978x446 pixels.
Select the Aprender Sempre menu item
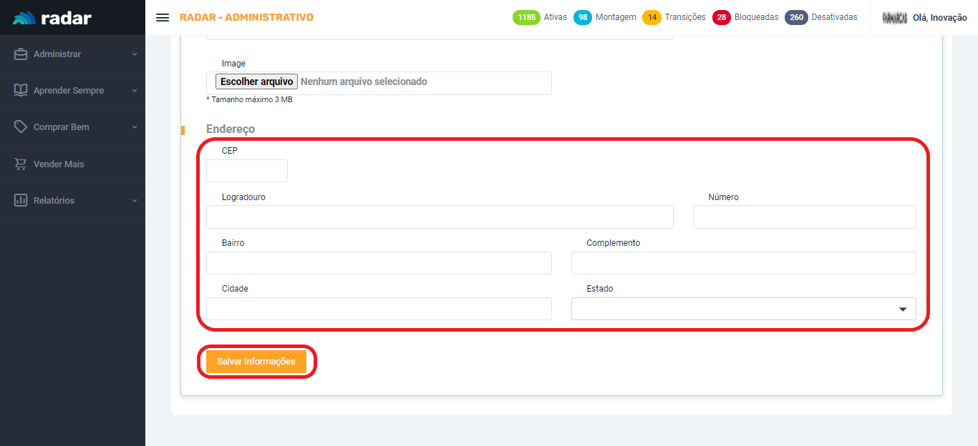(69, 91)
